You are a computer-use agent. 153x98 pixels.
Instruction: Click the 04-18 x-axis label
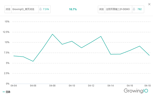click(148, 86)
